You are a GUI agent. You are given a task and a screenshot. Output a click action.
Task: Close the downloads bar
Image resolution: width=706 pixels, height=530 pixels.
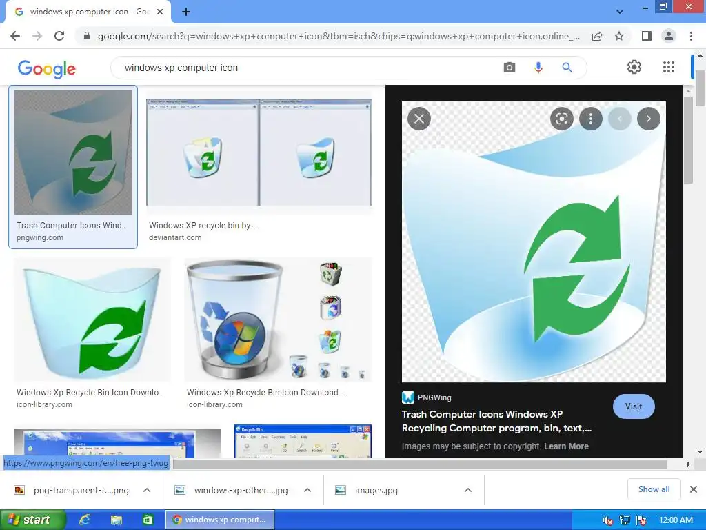(694, 489)
